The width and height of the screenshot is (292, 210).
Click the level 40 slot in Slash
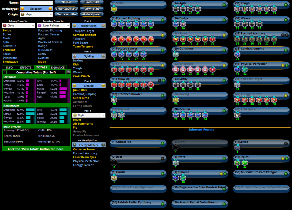[151, 40]
